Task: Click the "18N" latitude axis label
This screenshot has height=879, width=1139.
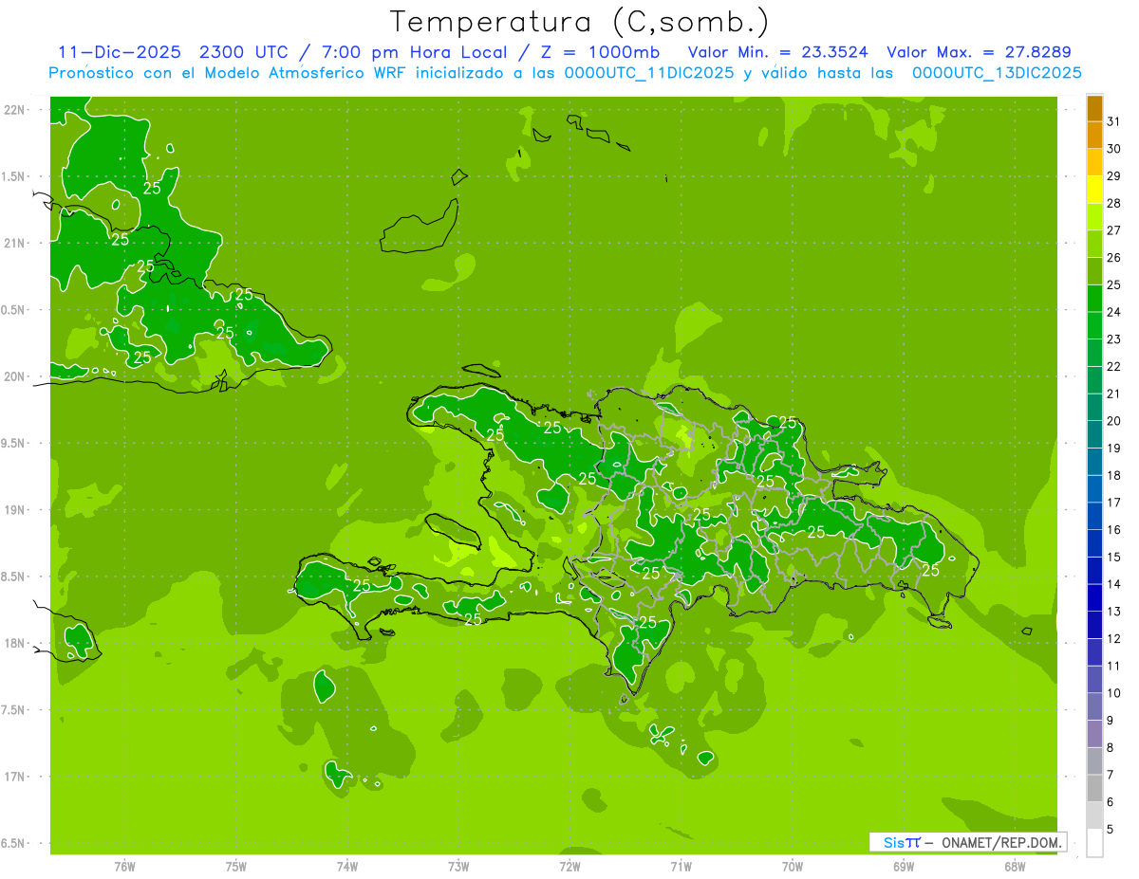Action: click(15, 643)
